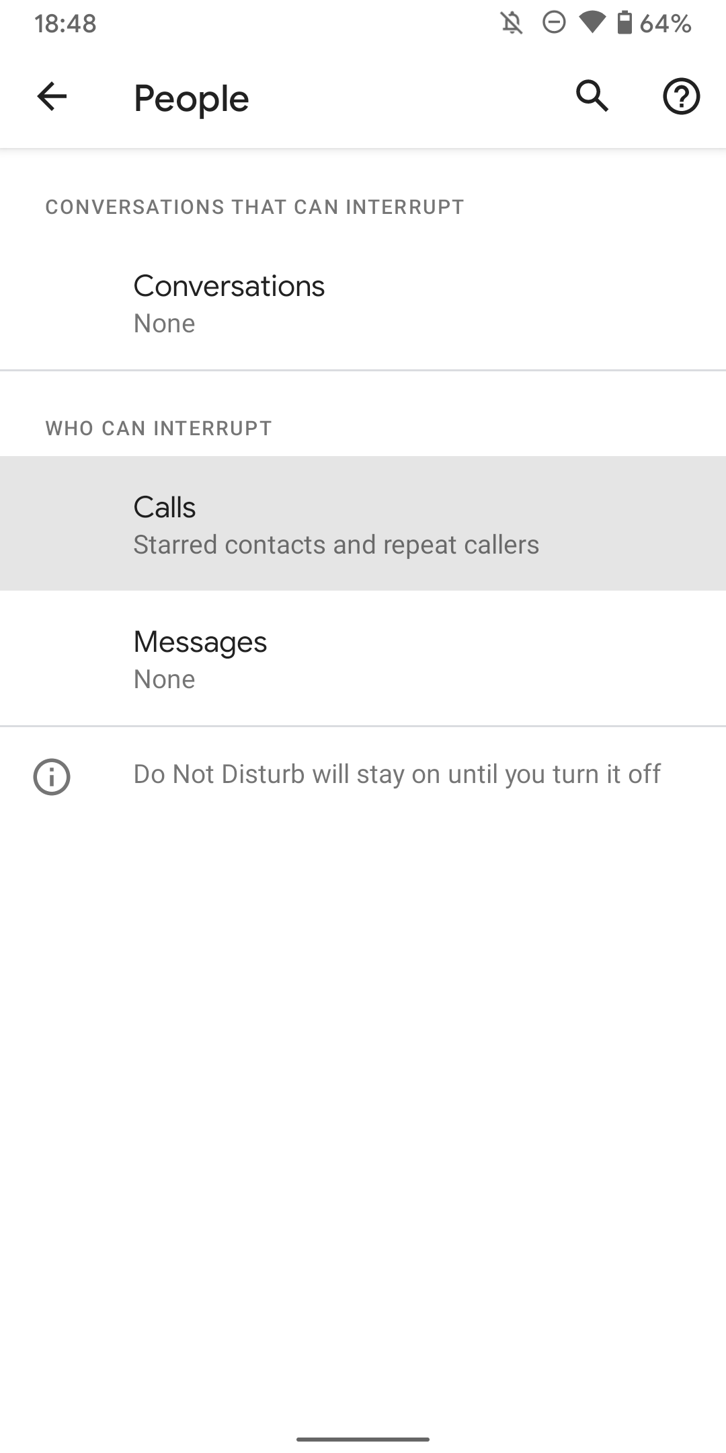Tap the battery icon showing 64%
This screenshot has height=1453, width=726.
(x=626, y=24)
